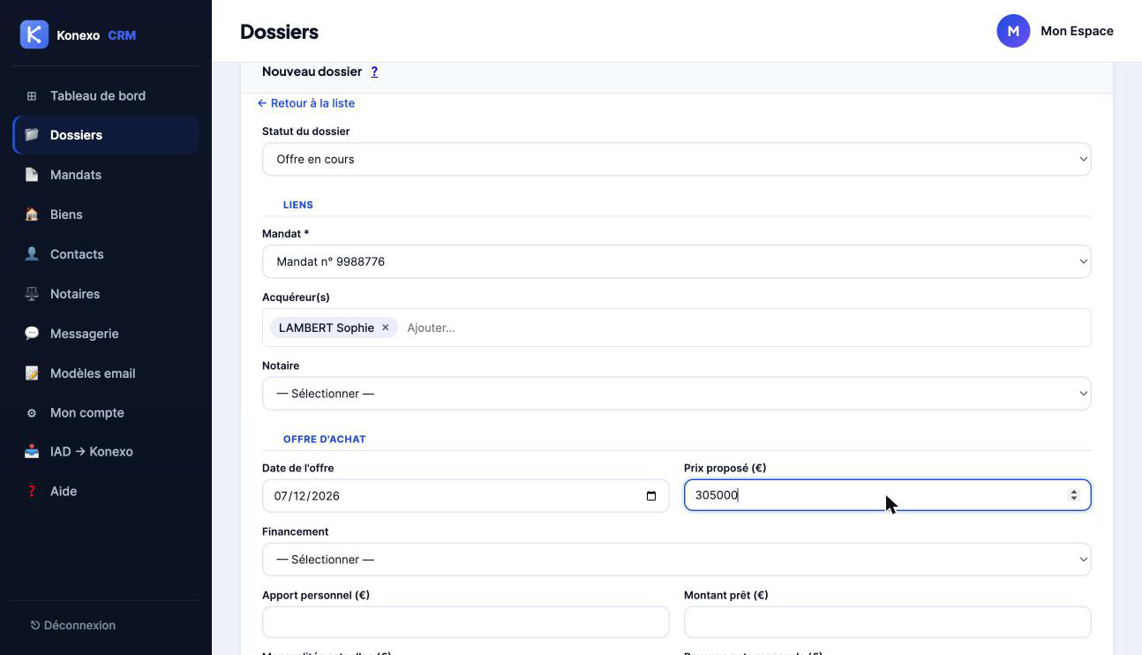This screenshot has height=655, width=1142.
Task: Adjust Prix proposé with the spinner arrows
Action: pos(1074,495)
